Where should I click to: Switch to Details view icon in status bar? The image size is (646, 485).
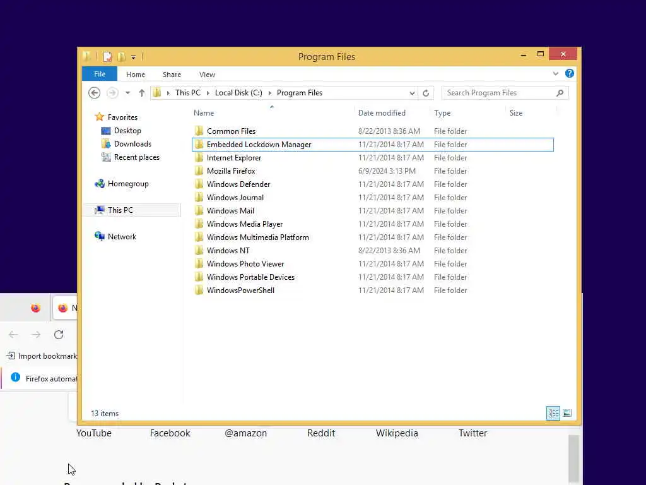(x=553, y=413)
